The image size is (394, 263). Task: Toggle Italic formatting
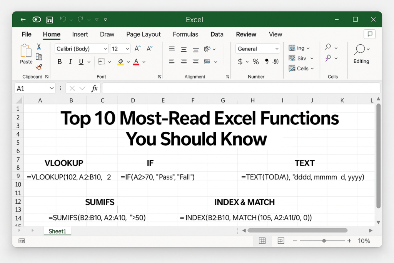pyautogui.click(x=70, y=62)
